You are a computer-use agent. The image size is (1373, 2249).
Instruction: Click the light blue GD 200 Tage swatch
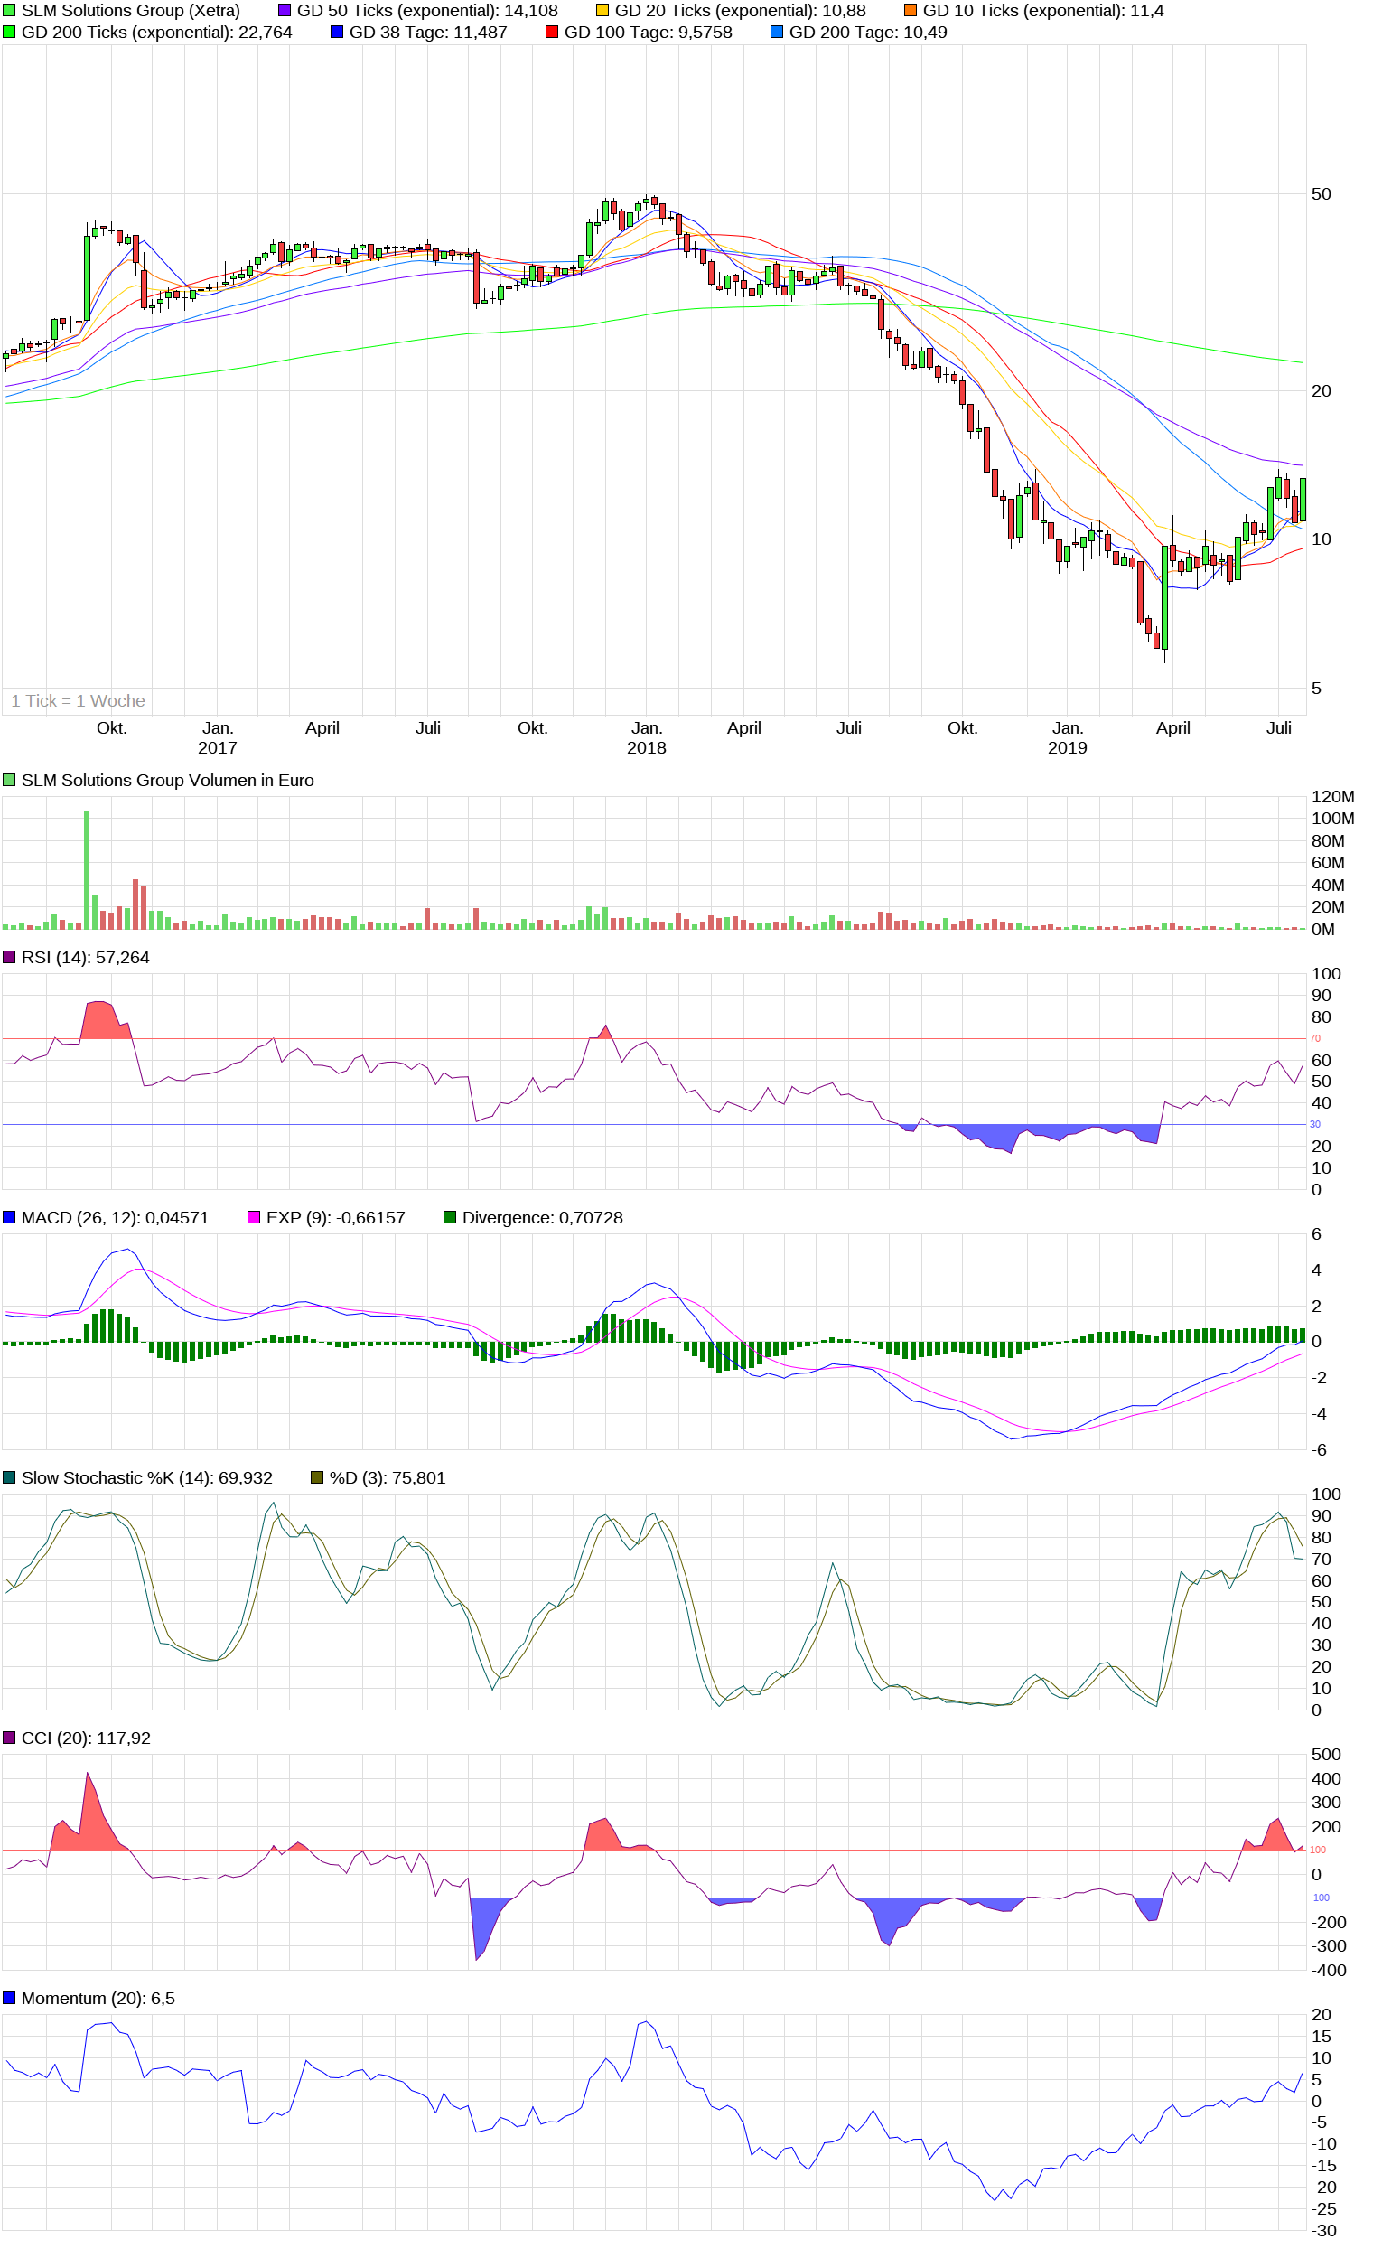pyautogui.click(x=777, y=32)
